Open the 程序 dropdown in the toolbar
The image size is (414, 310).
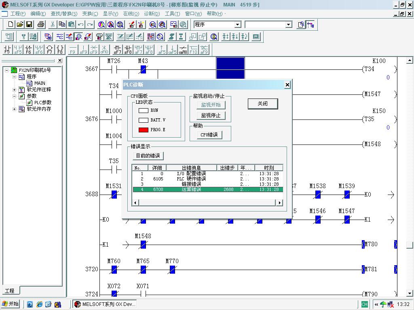[x=237, y=25]
